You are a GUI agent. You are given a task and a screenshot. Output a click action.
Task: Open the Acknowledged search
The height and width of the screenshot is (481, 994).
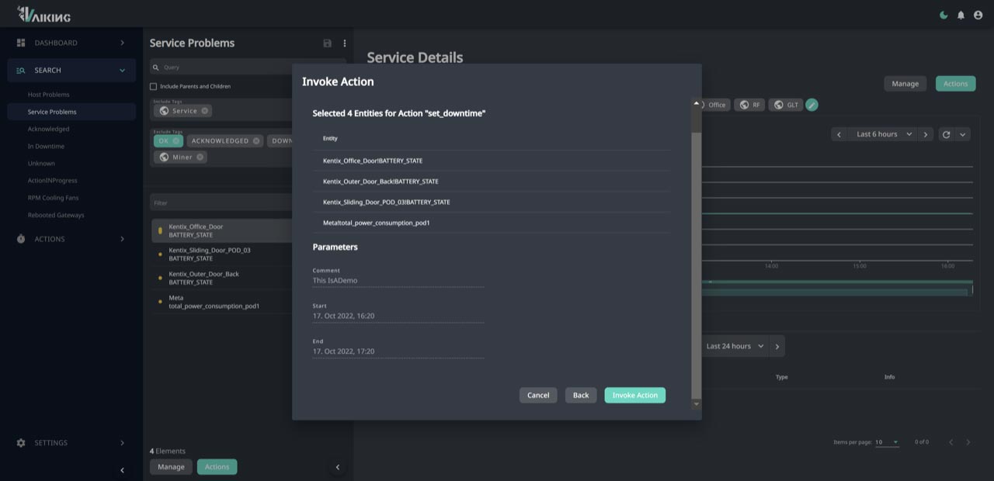pyautogui.click(x=48, y=129)
